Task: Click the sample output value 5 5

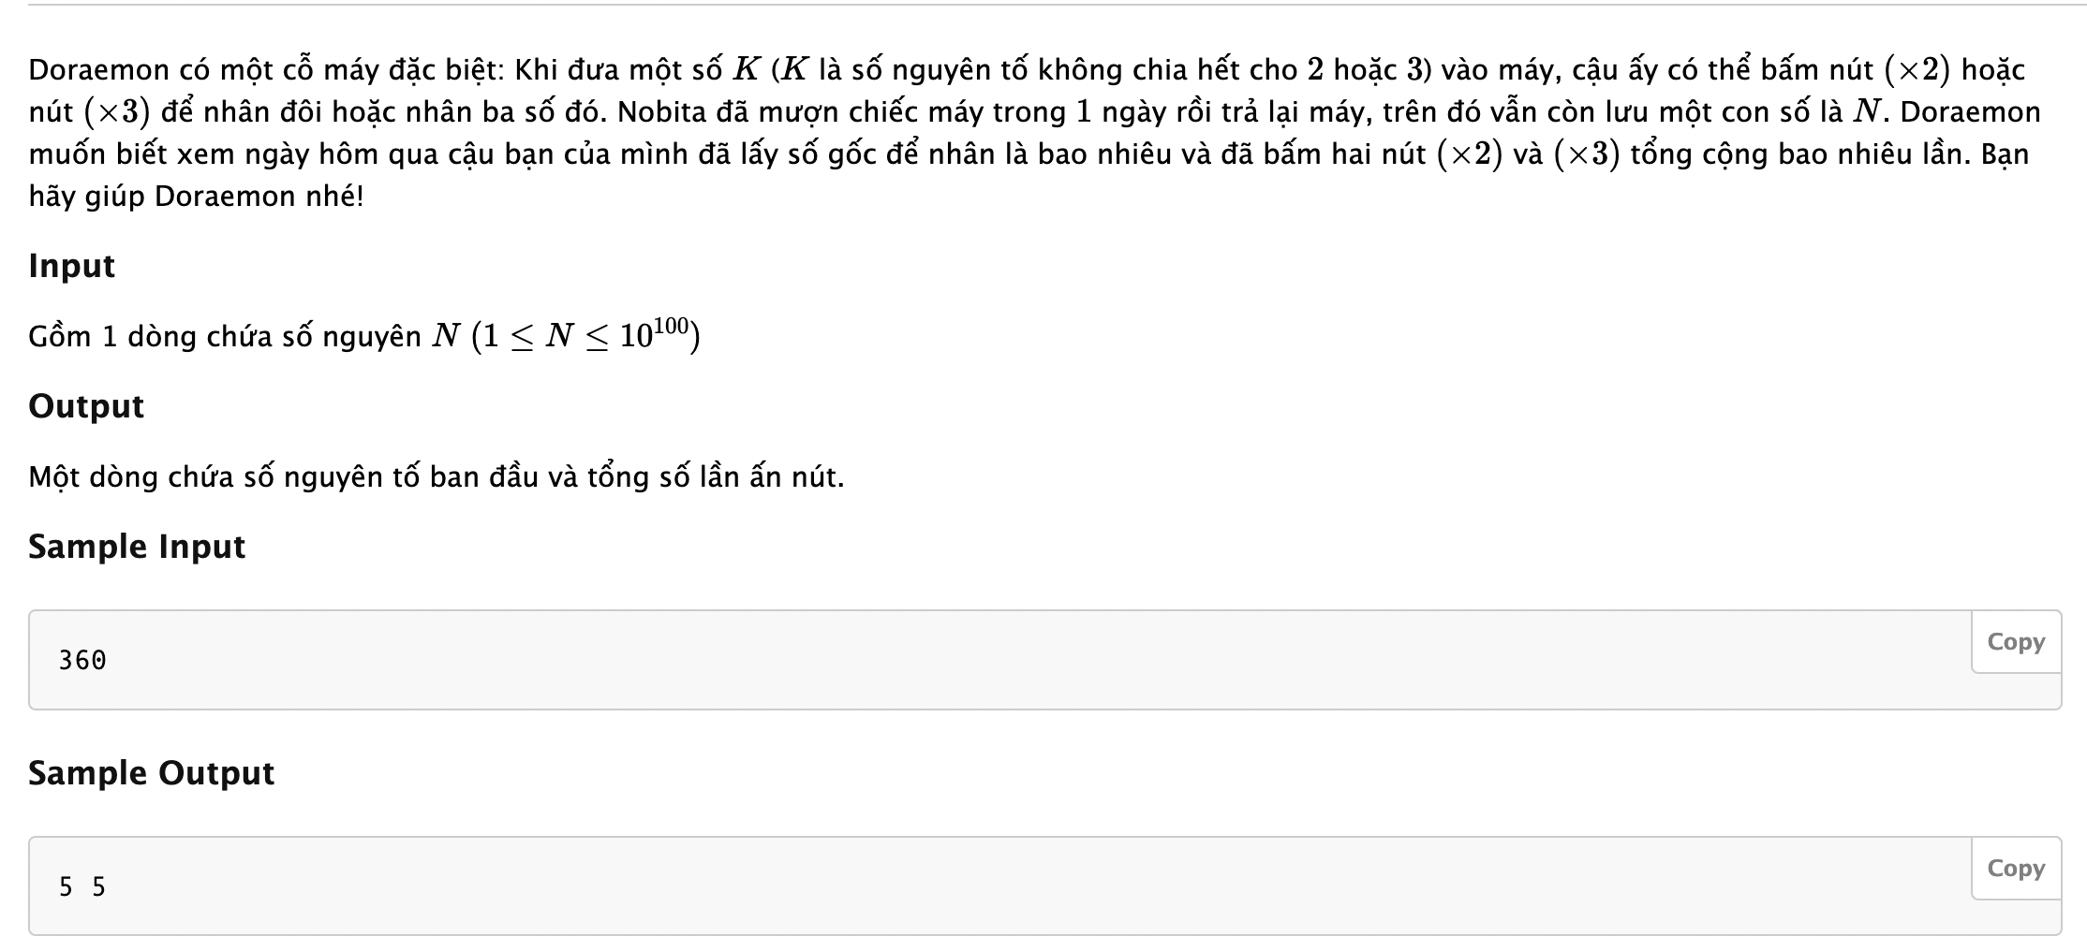Action: point(82,886)
